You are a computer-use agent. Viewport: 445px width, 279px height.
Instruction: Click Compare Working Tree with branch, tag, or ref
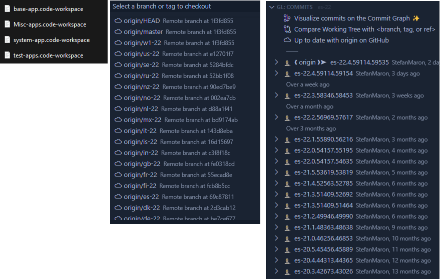coord(364,29)
